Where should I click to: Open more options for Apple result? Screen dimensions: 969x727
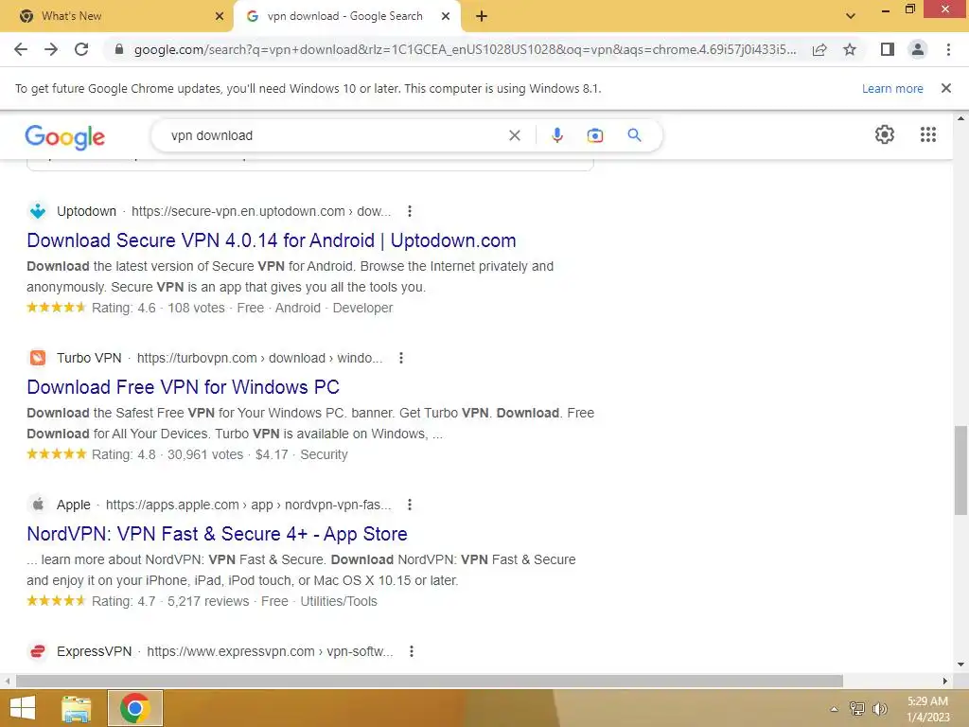[409, 505]
